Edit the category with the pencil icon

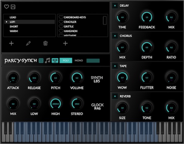tap(28, 43)
